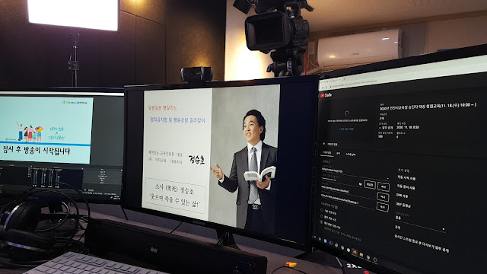Click the Chrome icon right of folder icon
This screenshot has width=487, height=274.
pyautogui.click(x=368, y=257)
